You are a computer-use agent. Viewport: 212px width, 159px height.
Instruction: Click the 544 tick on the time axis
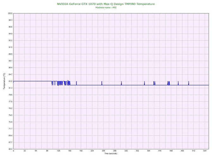coord(205,151)
